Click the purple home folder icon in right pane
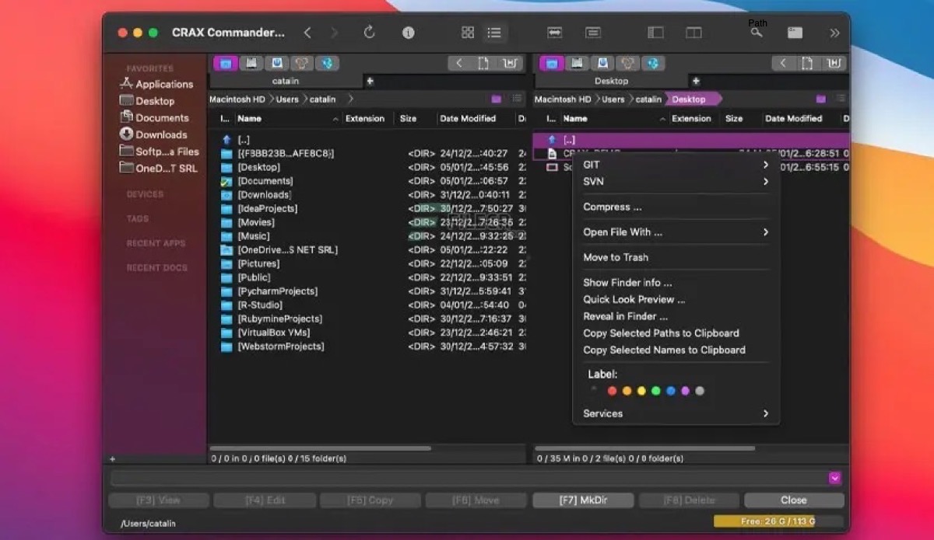934x540 pixels. click(552, 63)
